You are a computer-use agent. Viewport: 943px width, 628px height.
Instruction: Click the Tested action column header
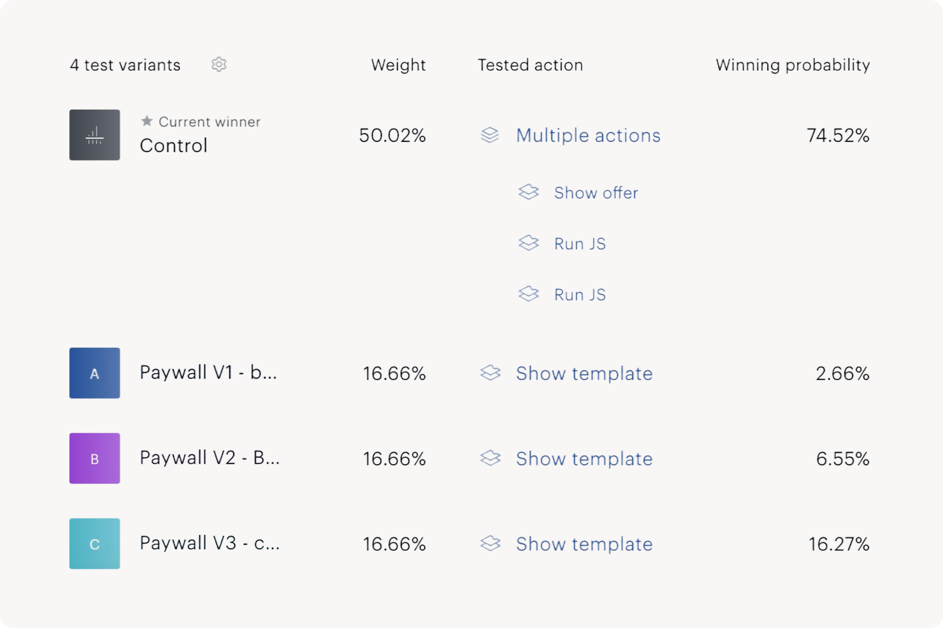tap(530, 65)
